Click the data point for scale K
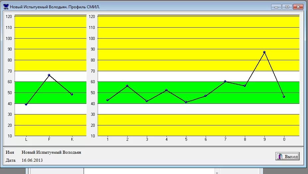This screenshot has width=308, height=174. (x=72, y=94)
